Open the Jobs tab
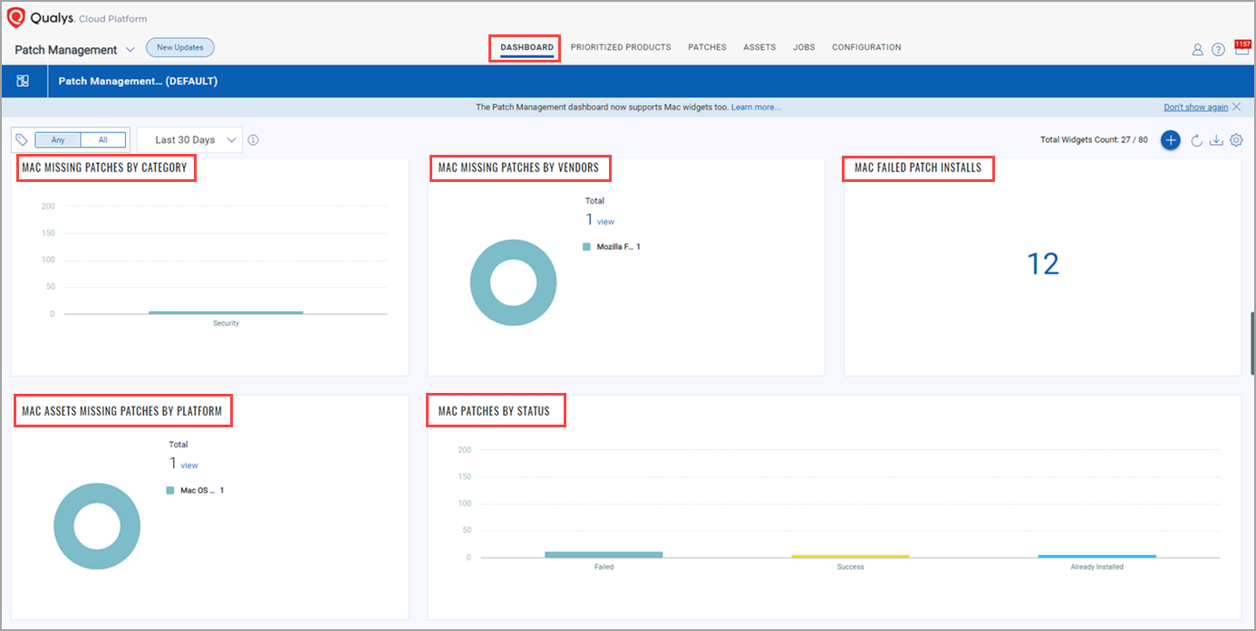The image size is (1256, 631). (804, 47)
